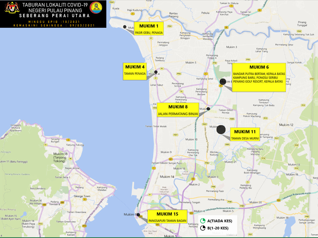The width and height of the screenshot is (318, 238).
Task: Click the 'Kampung Seberang Tok Soh' map label
Action: tap(298, 35)
